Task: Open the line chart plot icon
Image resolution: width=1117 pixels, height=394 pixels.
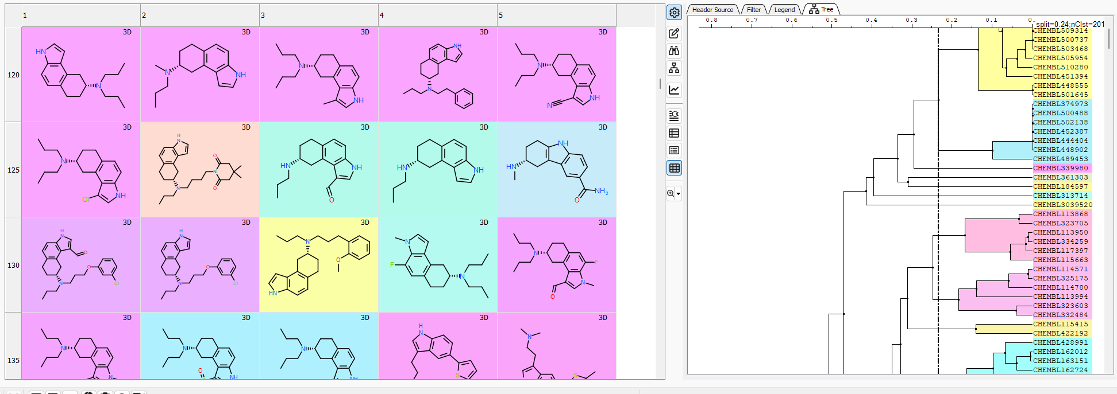Action: click(674, 90)
